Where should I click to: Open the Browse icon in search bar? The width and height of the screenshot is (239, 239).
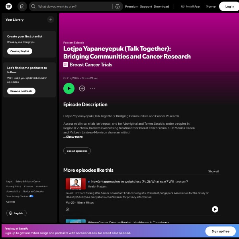tap(117, 6)
